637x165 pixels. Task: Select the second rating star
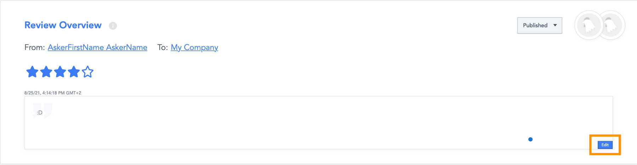coord(46,72)
